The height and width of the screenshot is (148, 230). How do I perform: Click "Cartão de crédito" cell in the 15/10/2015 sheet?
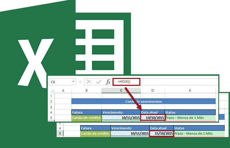(95, 134)
